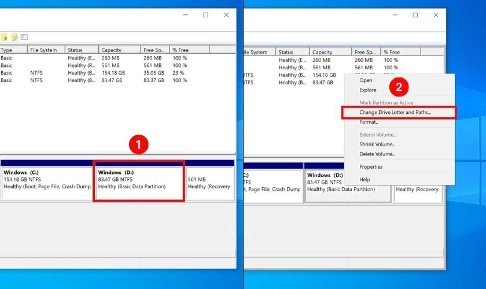
Task: Maximize the left Disk Management window
Action: tap(206, 15)
